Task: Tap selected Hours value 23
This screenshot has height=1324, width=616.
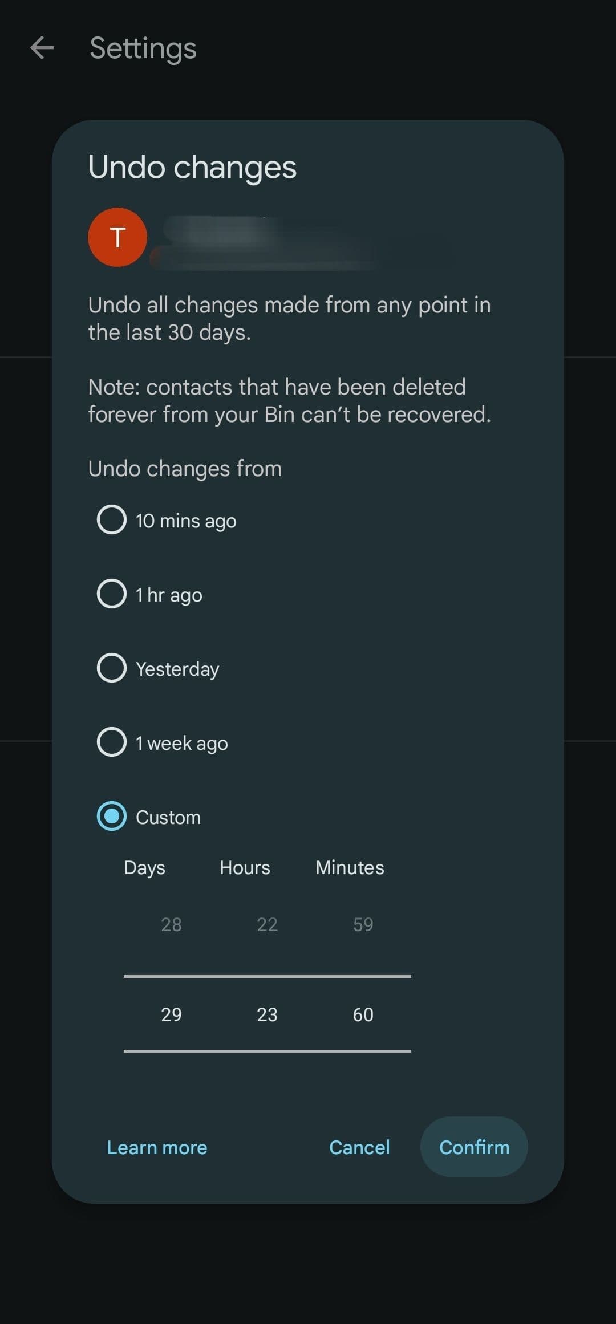Action: [x=267, y=1014]
